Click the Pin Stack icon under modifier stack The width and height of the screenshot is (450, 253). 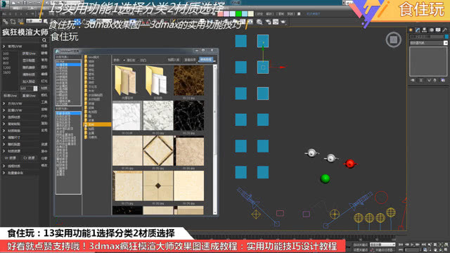click(x=413, y=80)
